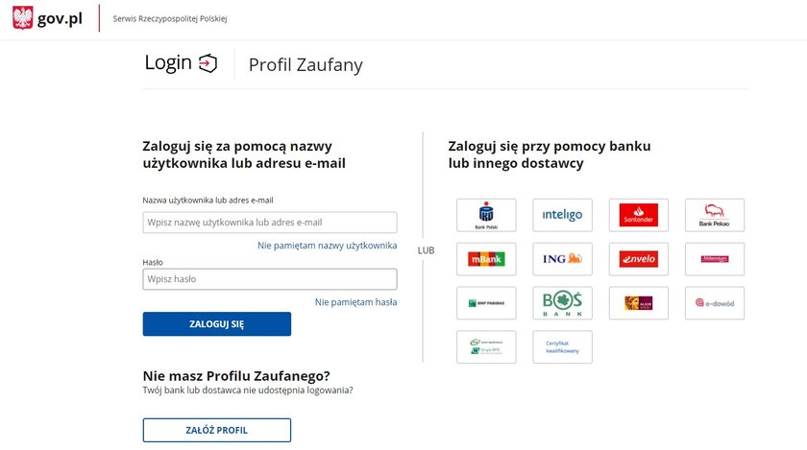
Task: Focus the username or e-mail field
Action: [270, 223]
